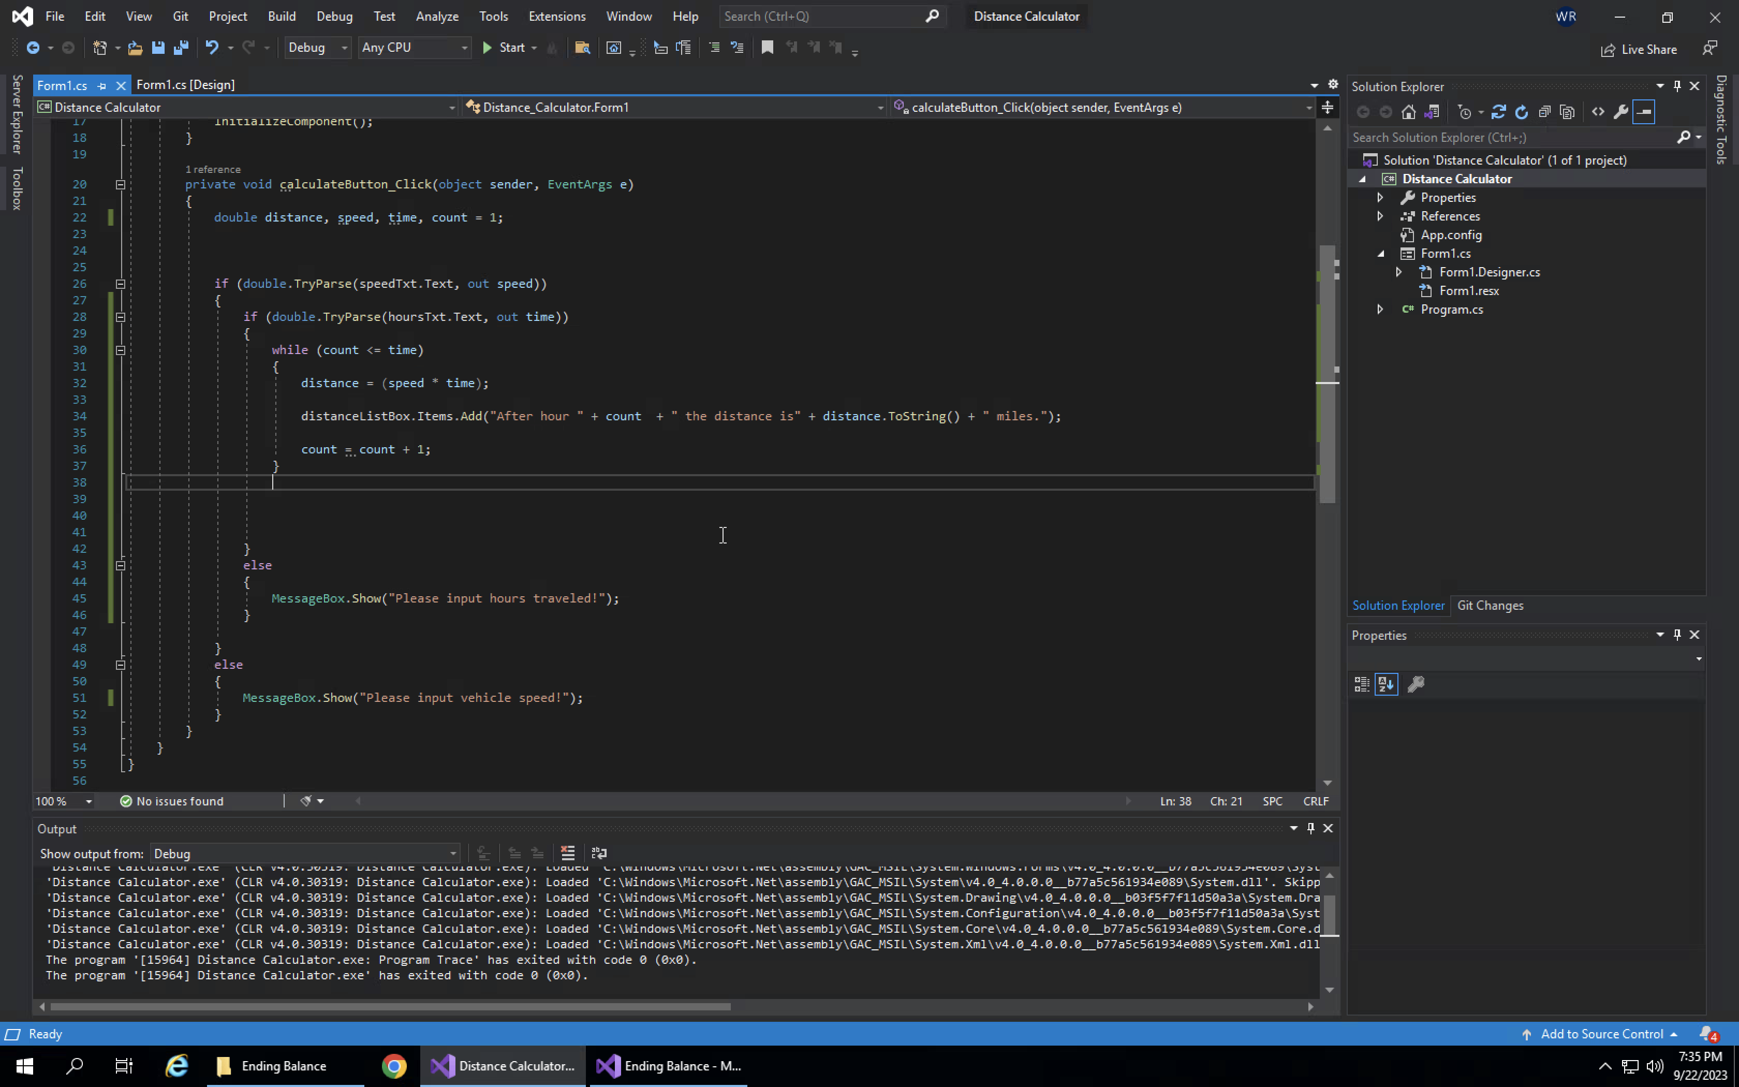1739x1087 pixels.
Task: Click the Undo toolbar icon
Action: click(x=211, y=48)
